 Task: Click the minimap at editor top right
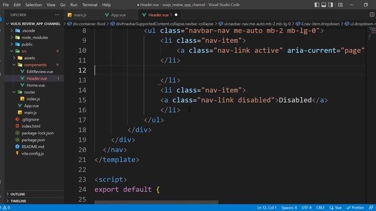point(371,33)
